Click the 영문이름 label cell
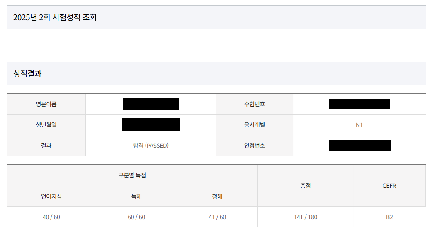This screenshot has width=432, height=249. pos(46,104)
